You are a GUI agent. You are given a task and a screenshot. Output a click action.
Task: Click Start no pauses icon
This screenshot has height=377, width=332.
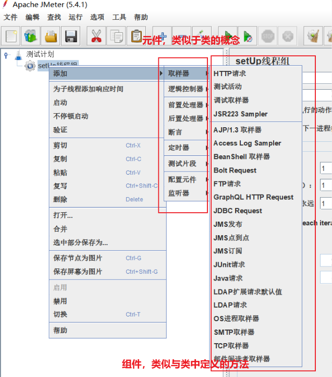(248, 36)
